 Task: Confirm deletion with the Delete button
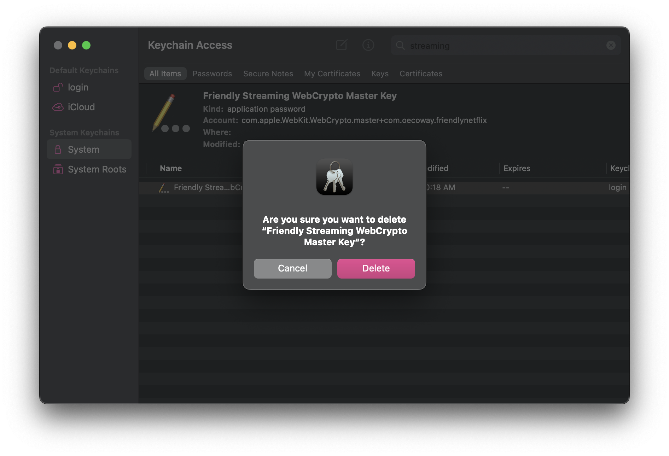pos(376,268)
